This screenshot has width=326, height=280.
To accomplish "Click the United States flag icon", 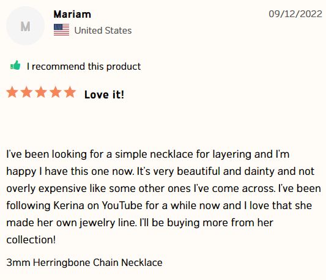I will [x=61, y=30].
